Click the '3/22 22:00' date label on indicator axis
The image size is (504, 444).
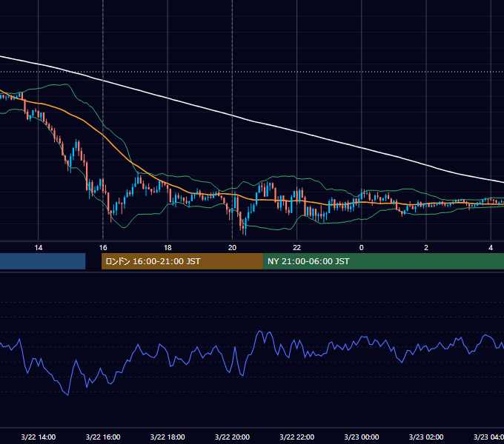pos(296,437)
